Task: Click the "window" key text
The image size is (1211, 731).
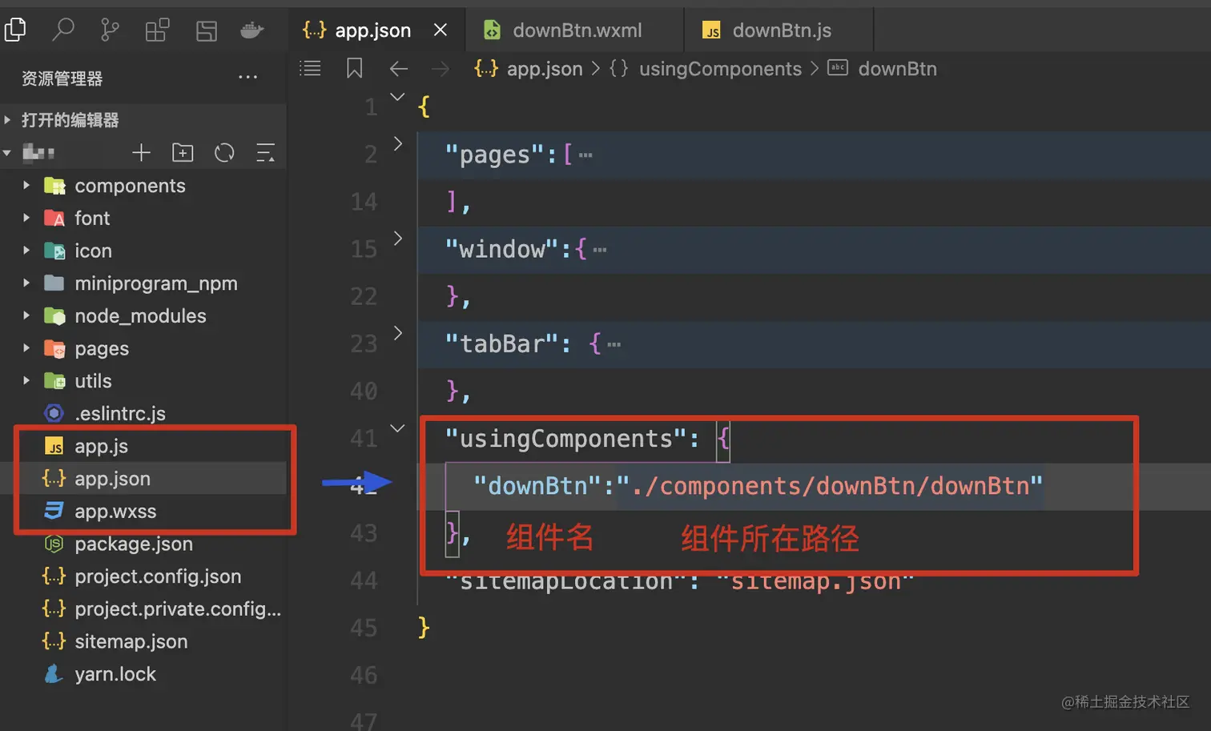Action: (x=501, y=249)
